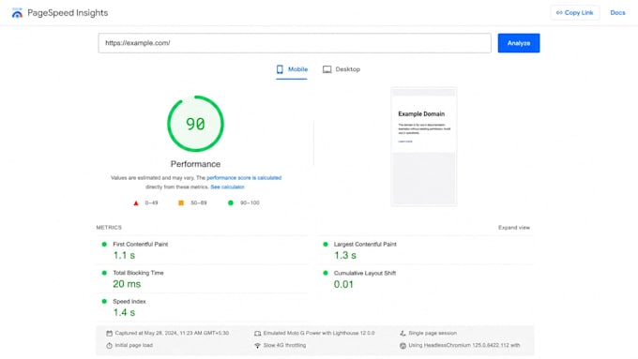The height and width of the screenshot is (359, 638).
Task: Run analysis with the Analyze button
Action: (x=518, y=43)
